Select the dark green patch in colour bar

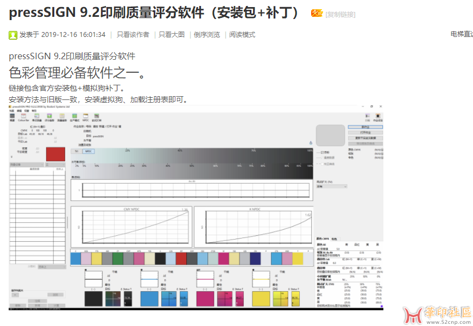pyautogui.click(x=118, y=259)
